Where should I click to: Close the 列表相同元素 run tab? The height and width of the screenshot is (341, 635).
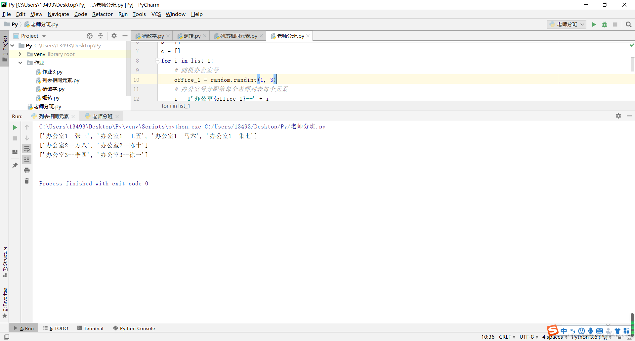pyautogui.click(x=73, y=117)
